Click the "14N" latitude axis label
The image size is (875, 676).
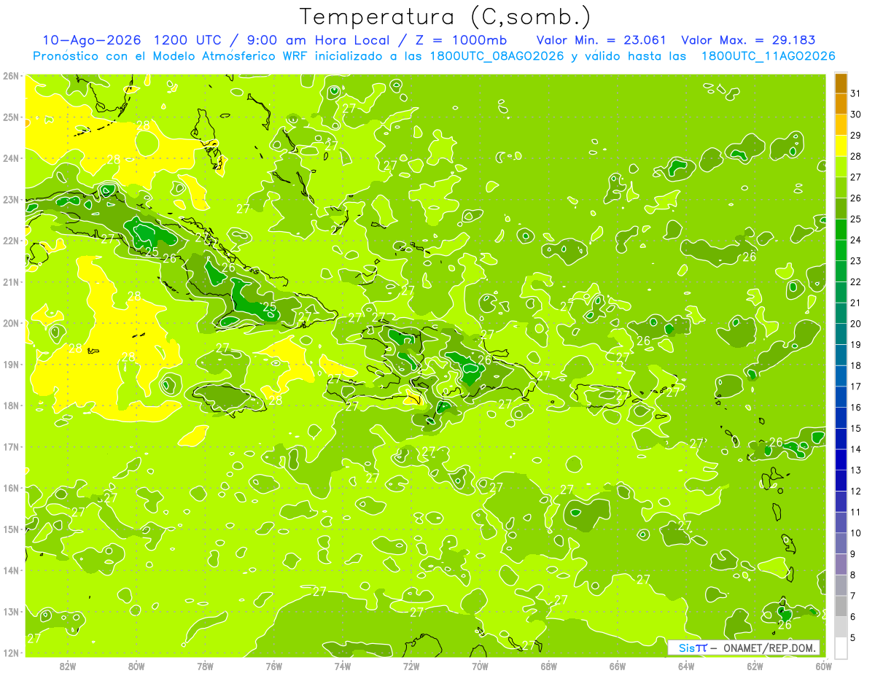[x=11, y=570]
